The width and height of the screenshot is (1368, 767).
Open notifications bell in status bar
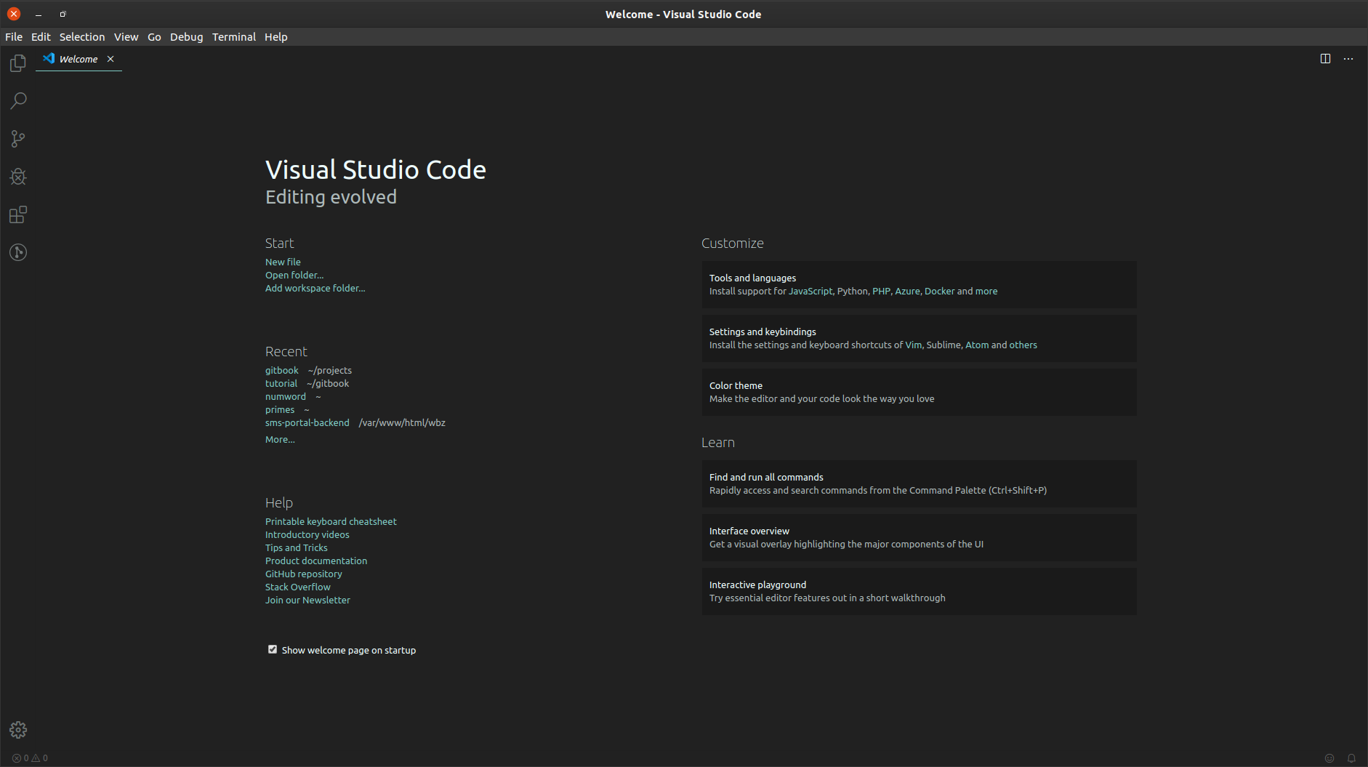1351,758
